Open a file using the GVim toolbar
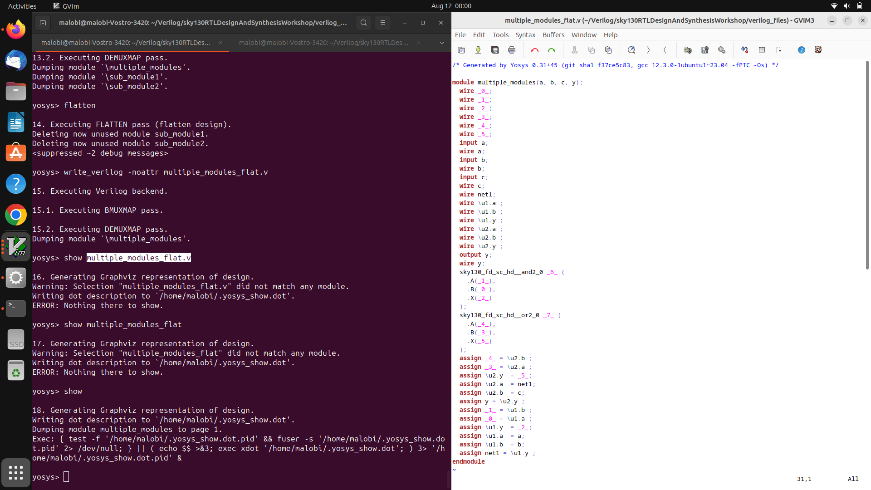Image resolution: width=871 pixels, height=490 pixels. click(461, 50)
